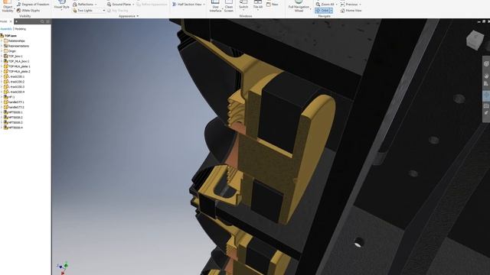Select L-track330:3 component
Screen dimensions: 490x275
coord(14,86)
